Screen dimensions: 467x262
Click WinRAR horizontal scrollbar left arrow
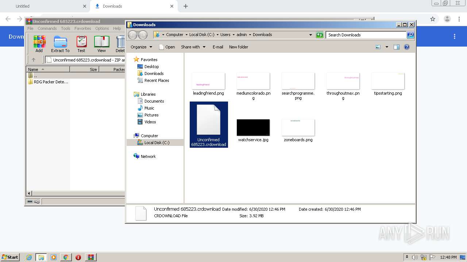pos(30,194)
